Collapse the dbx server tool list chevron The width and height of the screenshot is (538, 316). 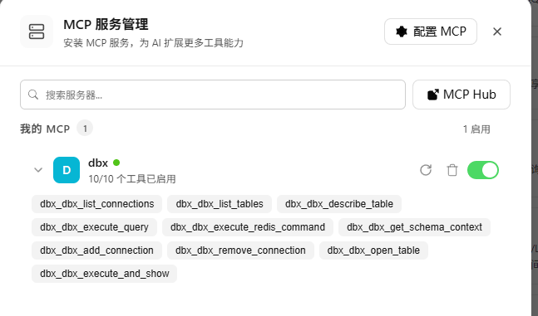click(x=38, y=170)
